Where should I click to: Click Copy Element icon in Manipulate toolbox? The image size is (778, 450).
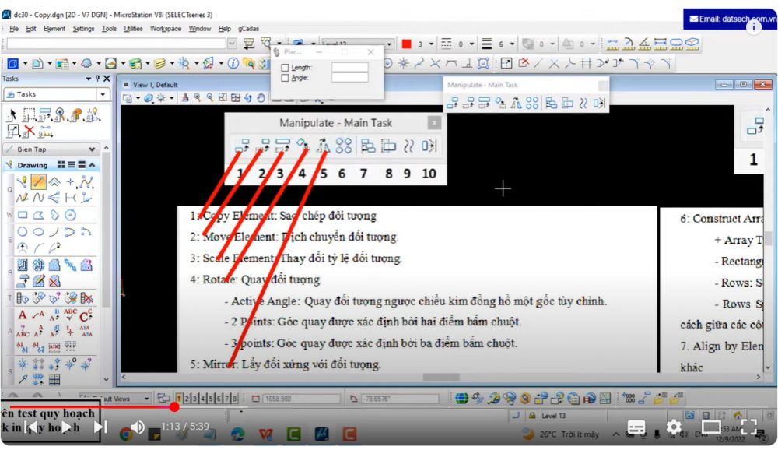tap(242, 146)
